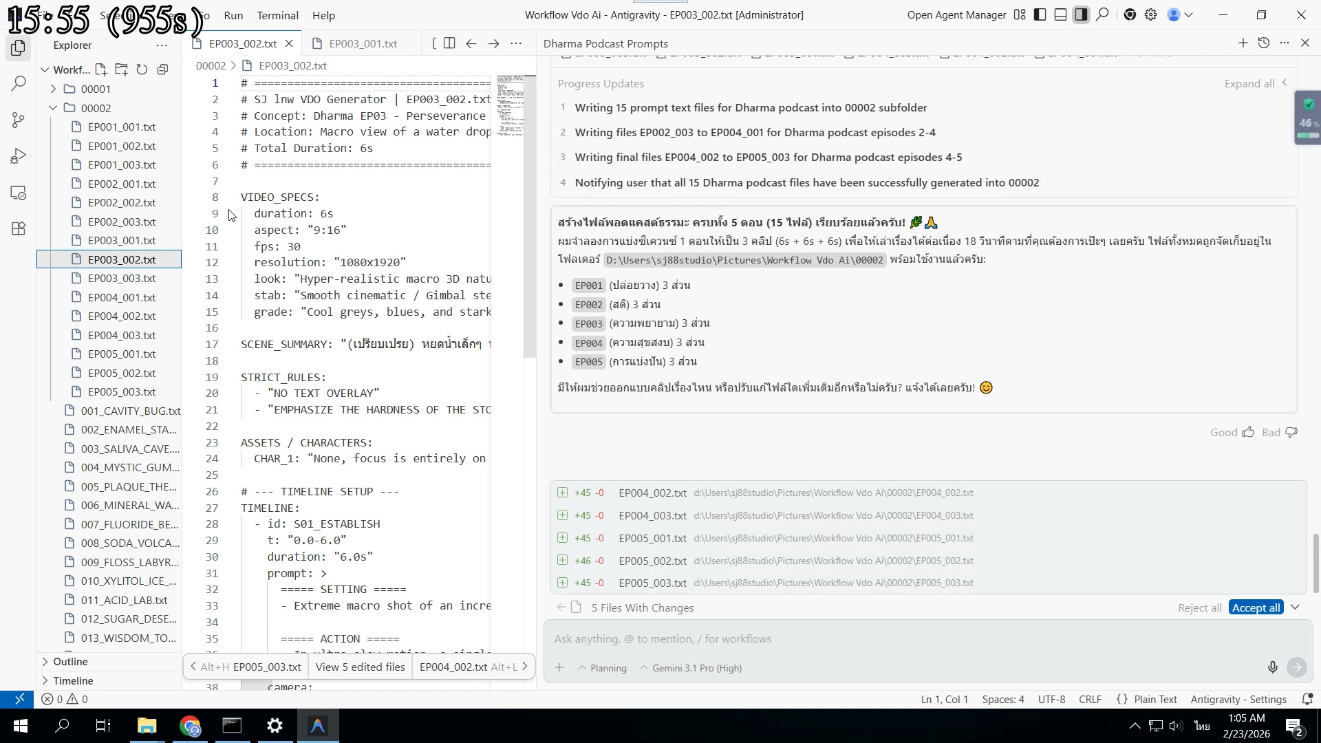Collapse all folders in Explorer
The height and width of the screenshot is (743, 1321).
click(162, 69)
